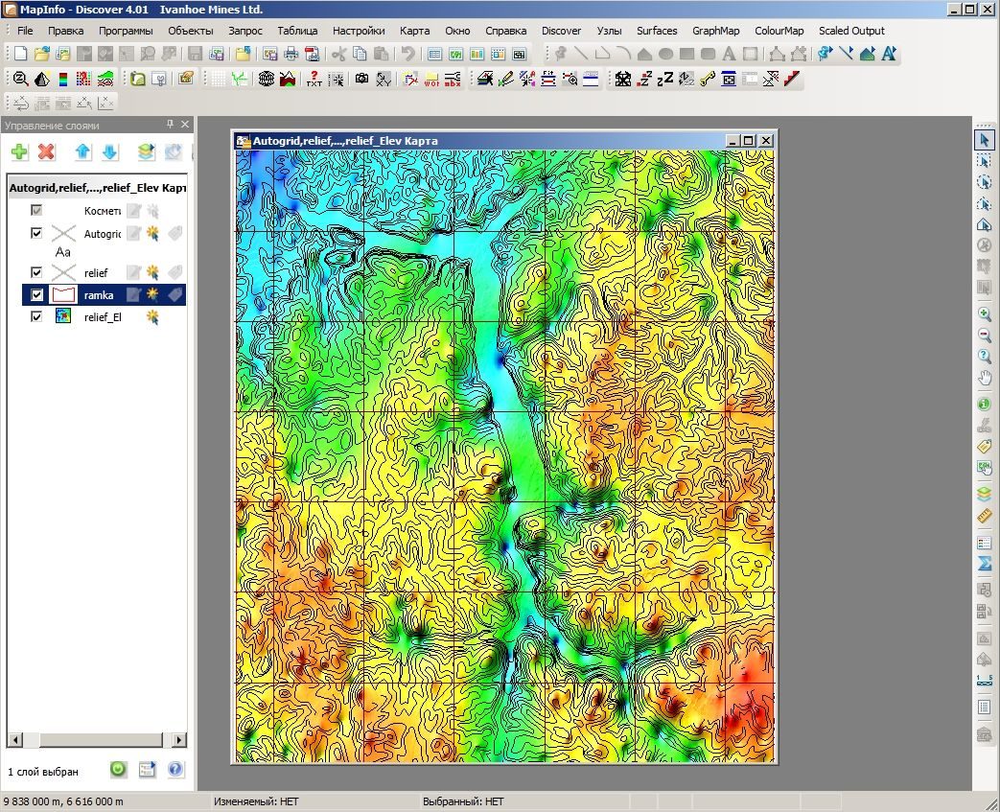Toggle the Autogrid layer visibility checkbox

36,233
